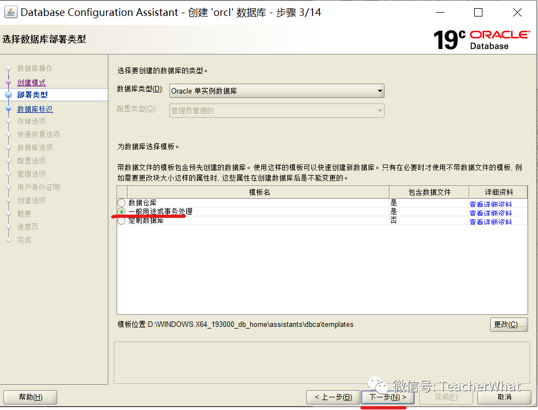Viewport: 538px width, 410px height.
Task: Minimize the Database Configuration Assistant window
Action: (x=440, y=12)
